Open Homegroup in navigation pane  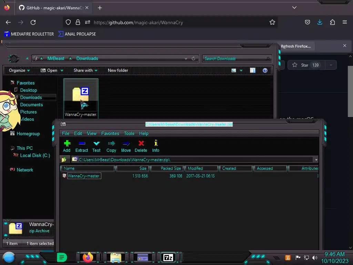(28, 134)
